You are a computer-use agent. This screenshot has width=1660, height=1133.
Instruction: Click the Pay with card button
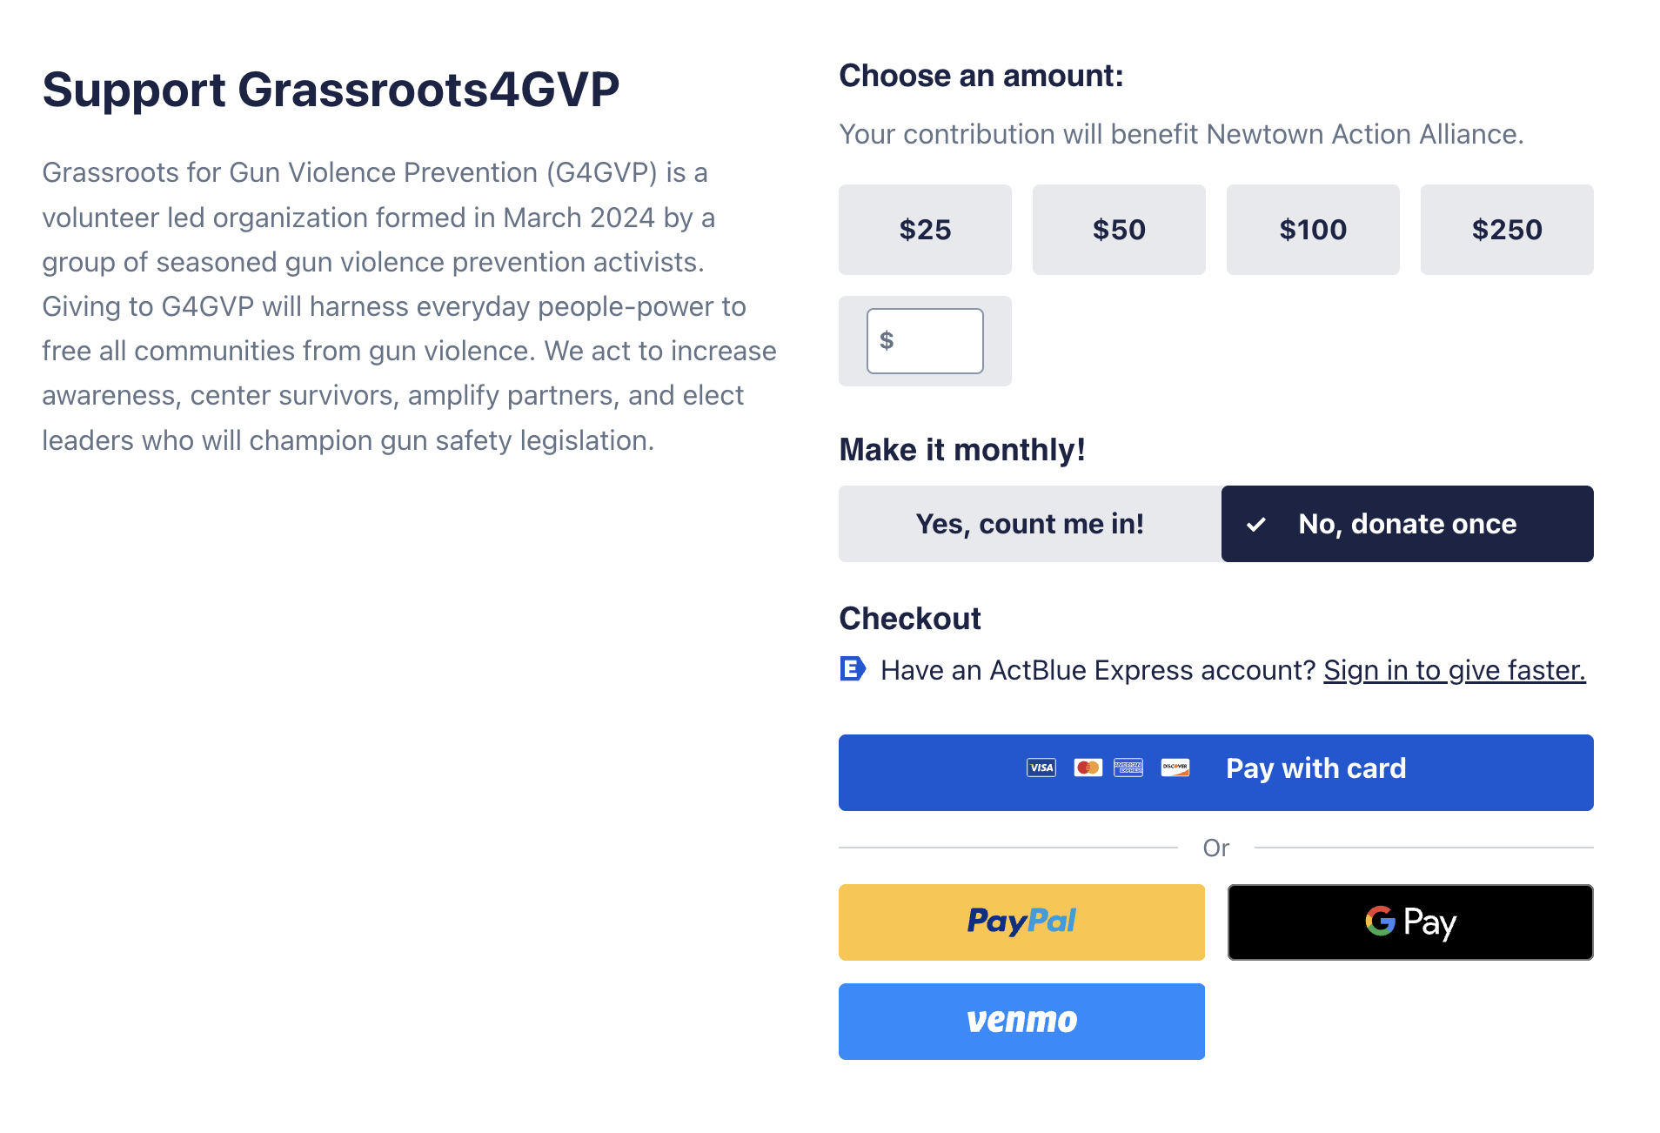click(1216, 773)
